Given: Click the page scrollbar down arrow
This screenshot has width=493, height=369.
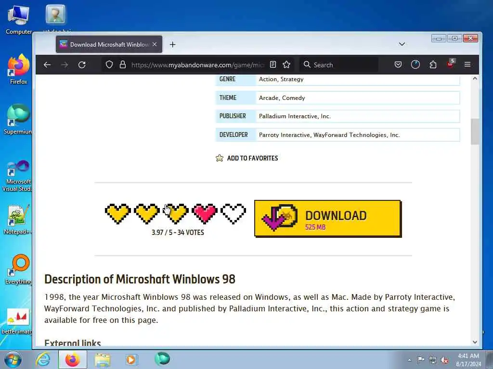Looking at the screenshot, I should (475, 342).
